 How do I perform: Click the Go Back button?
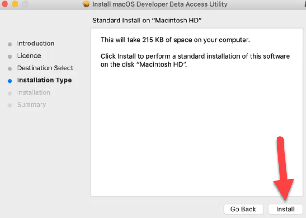point(243,209)
